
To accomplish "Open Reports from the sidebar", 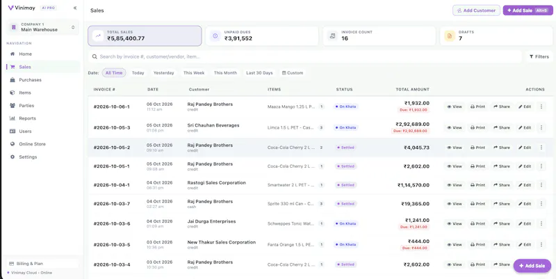I will 27,118.
